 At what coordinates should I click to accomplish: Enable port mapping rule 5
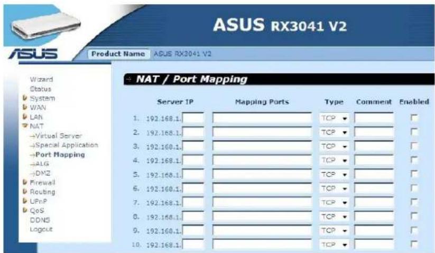tap(414, 174)
